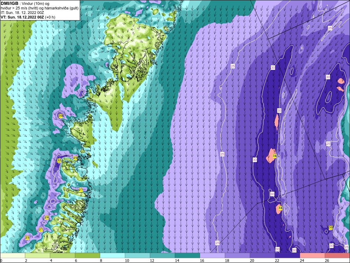This screenshot has width=350, height=263.
Task: Click legend scale value 18
Action: coord(227,261)
